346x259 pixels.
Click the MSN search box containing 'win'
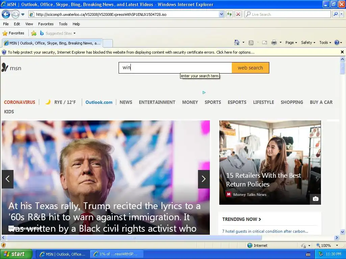[x=175, y=67]
